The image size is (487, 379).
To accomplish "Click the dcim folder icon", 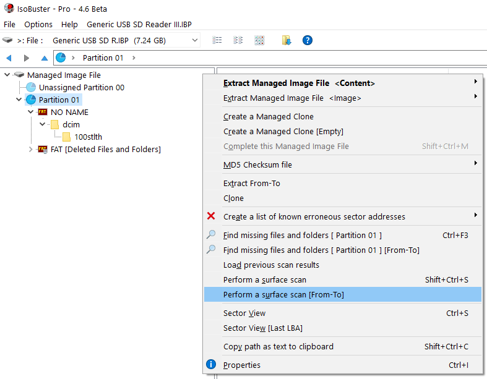I will click(x=54, y=124).
